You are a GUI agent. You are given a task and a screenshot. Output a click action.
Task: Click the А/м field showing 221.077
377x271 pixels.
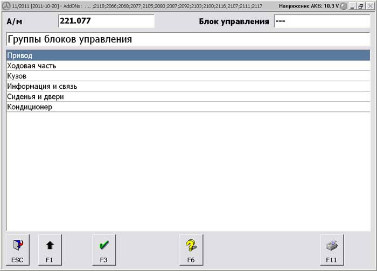click(106, 21)
